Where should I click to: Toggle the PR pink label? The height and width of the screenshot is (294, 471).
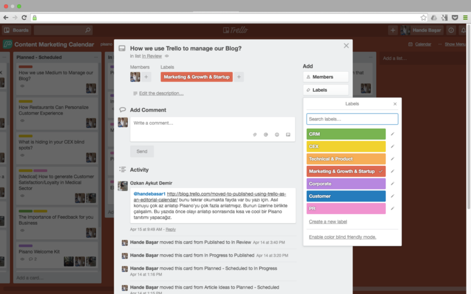coord(346,209)
